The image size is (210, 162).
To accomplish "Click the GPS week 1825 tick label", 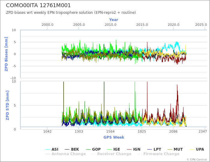I will tap(142, 131).
